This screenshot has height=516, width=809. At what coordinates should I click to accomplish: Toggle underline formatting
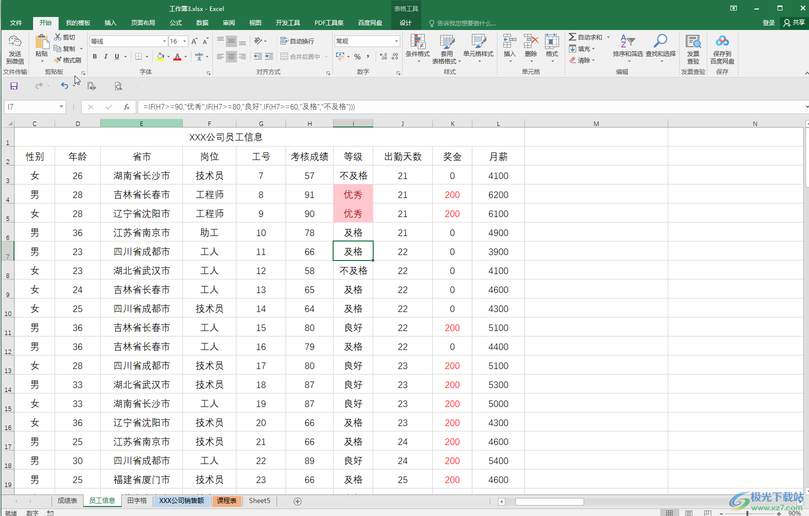coord(117,56)
